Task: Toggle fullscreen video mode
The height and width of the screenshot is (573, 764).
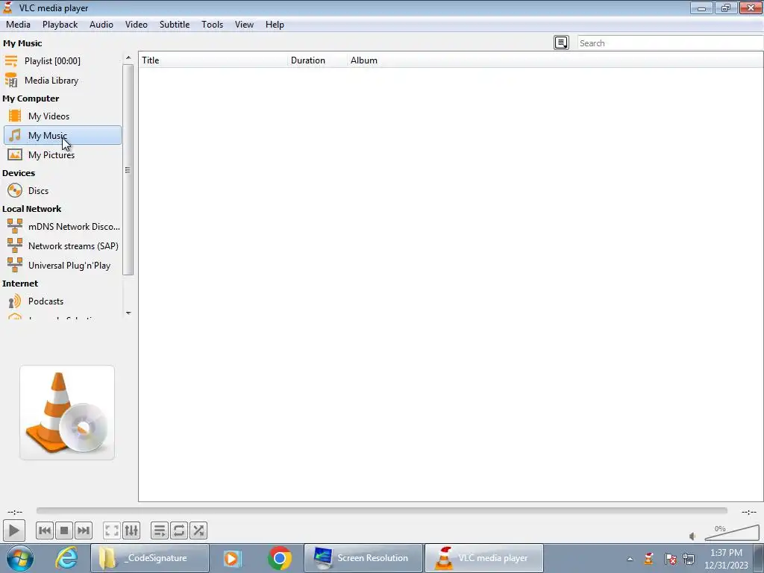Action: click(x=112, y=530)
